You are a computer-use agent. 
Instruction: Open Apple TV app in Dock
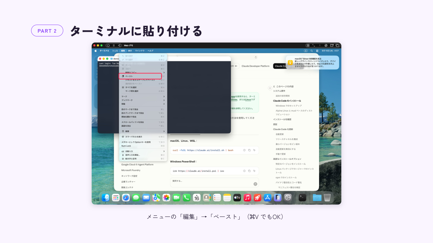point(237,197)
